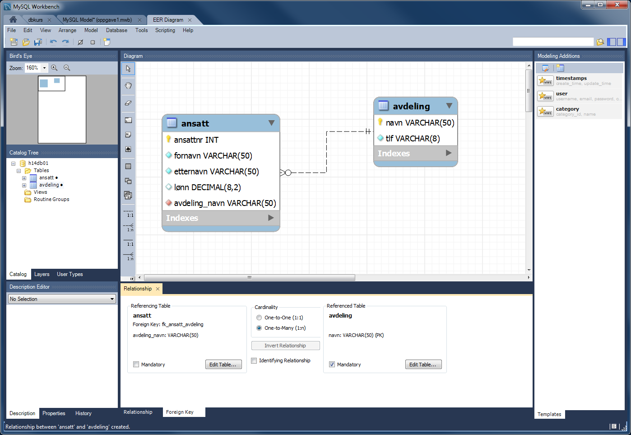The height and width of the screenshot is (435, 631).
Task: Click the undo arrow icon
Action: coord(53,42)
